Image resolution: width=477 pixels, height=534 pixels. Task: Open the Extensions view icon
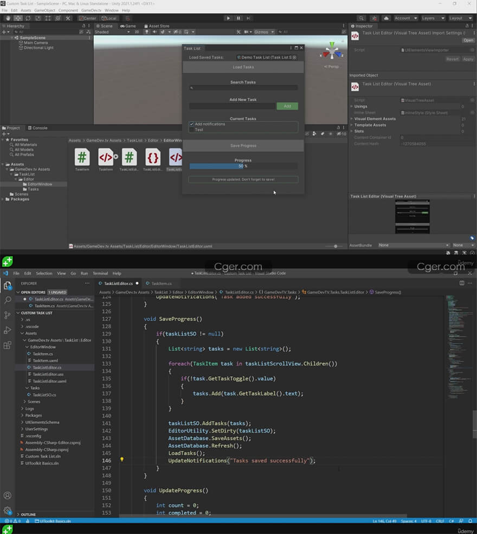click(x=8, y=345)
